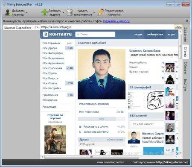
Task: Click the crying meme face photo
Action: (x=156, y=100)
